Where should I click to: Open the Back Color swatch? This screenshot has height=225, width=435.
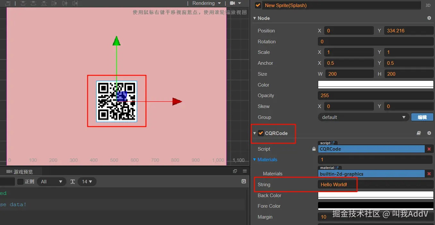coord(376,195)
